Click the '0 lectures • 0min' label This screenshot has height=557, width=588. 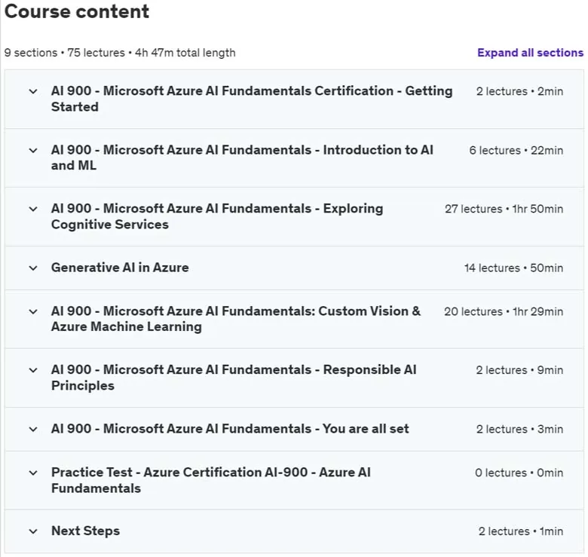519,473
